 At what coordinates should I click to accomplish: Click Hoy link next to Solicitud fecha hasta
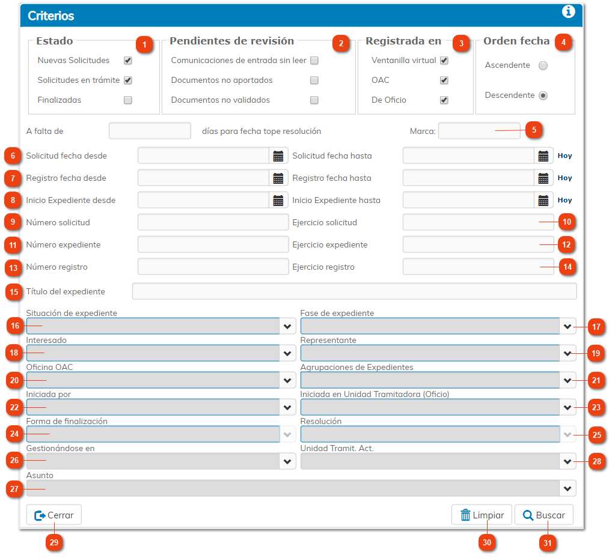[x=565, y=156]
